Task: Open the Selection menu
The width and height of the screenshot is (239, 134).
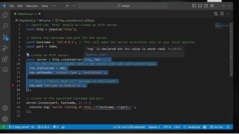Action: click(32, 6)
